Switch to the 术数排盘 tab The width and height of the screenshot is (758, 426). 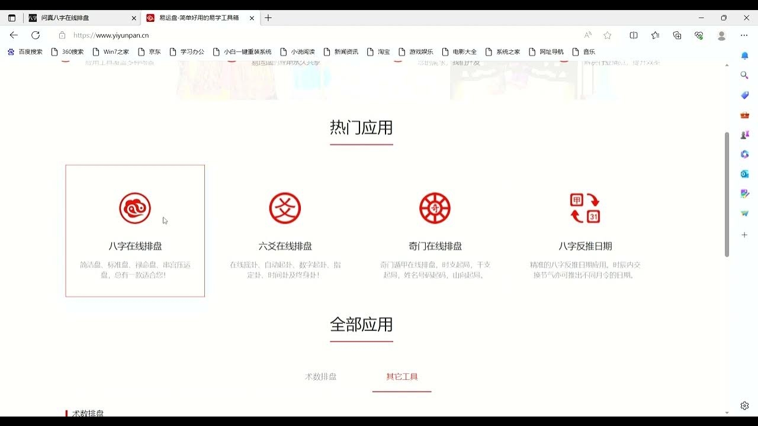(320, 375)
